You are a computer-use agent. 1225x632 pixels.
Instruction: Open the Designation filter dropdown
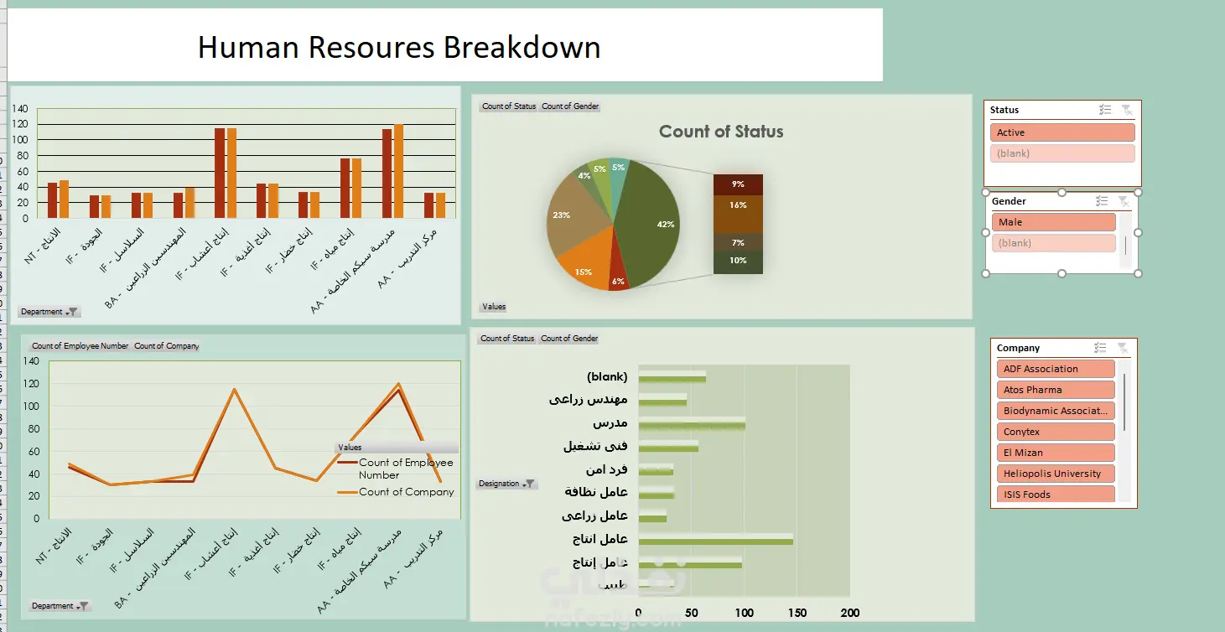click(x=506, y=484)
